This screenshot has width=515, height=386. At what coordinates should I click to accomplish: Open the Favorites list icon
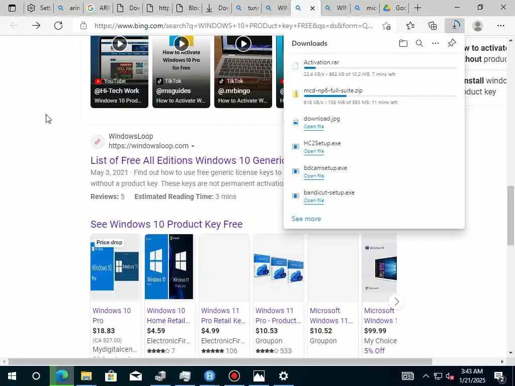[x=410, y=26]
